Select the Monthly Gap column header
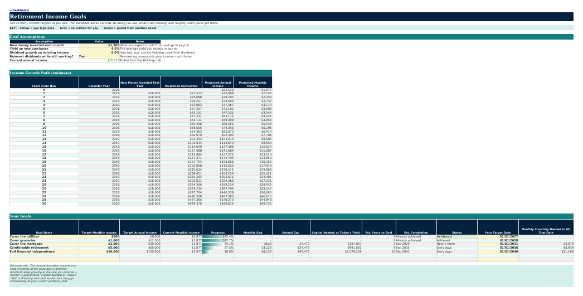Screen dimensions: 583x296 tap(253, 227)
